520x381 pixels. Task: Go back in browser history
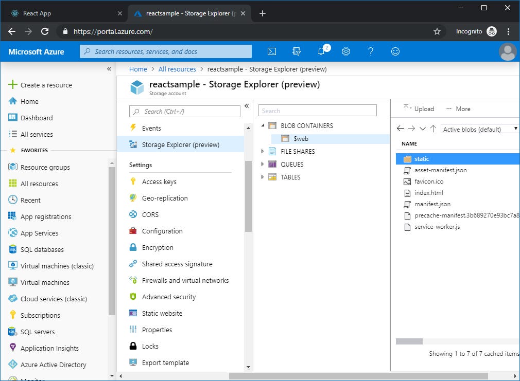pos(12,31)
